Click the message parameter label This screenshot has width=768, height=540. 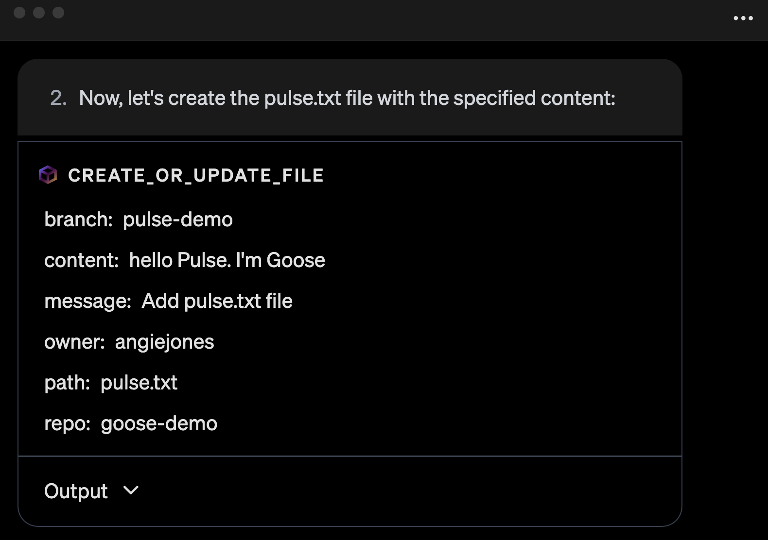(88, 301)
